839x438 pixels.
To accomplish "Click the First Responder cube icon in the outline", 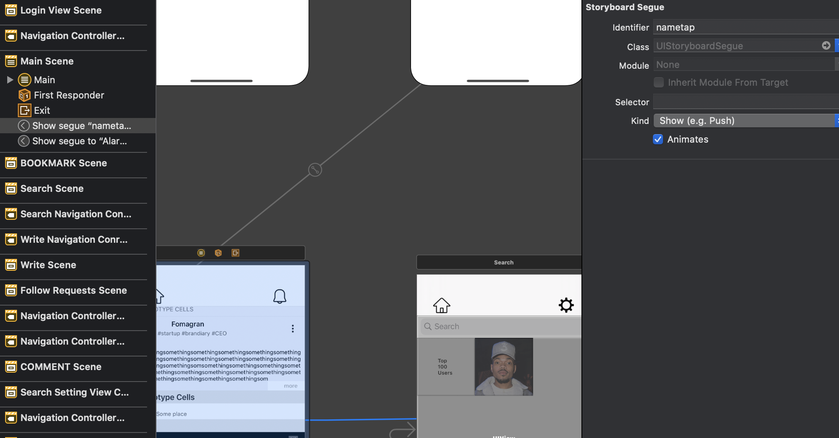I will point(25,95).
